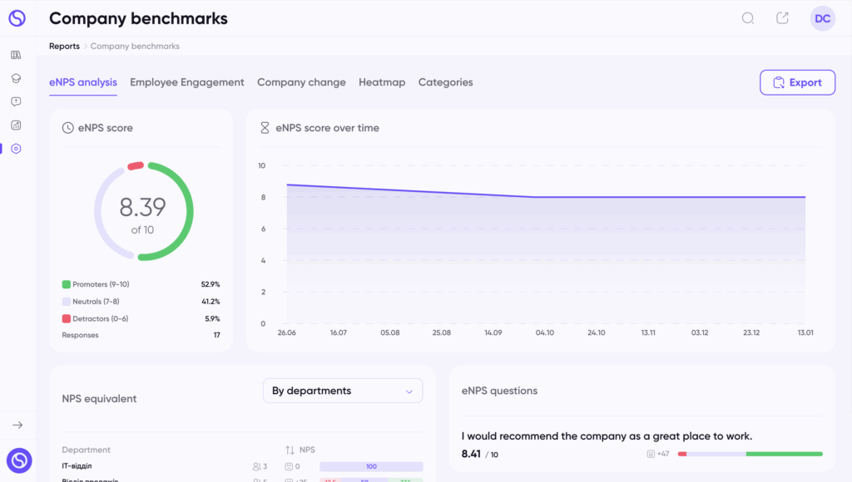
Task: Switch to the Employee Engagement tab
Action: pos(187,82)
